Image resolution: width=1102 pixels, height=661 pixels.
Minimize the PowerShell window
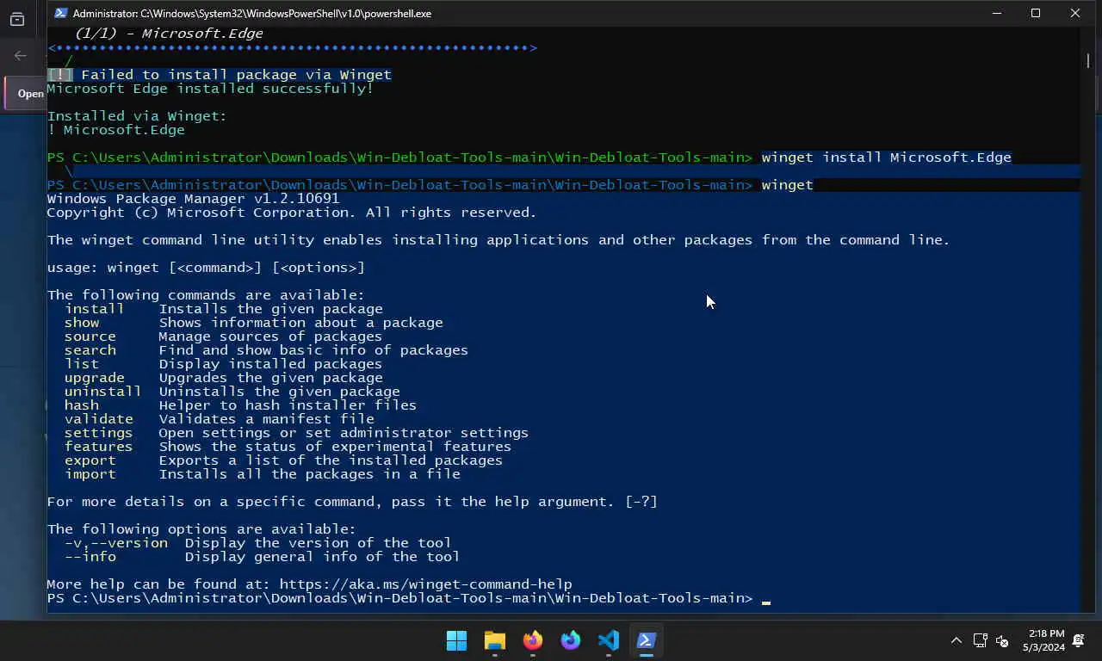(x=997, y=13)
